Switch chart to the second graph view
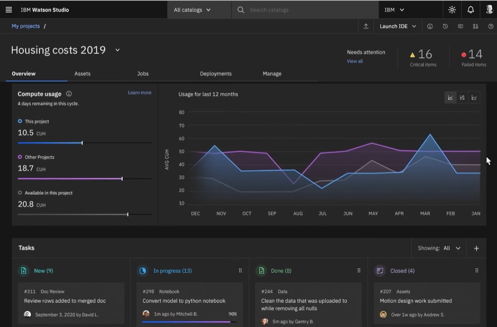Image resolution: width=497 pixels, height=327 pixels. (462, 97)
